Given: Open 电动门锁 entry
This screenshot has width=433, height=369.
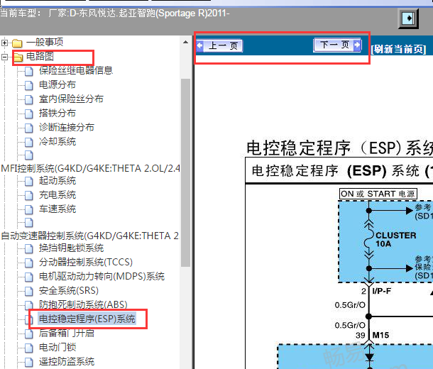Looking at the screenshot, I should (57, 347).
